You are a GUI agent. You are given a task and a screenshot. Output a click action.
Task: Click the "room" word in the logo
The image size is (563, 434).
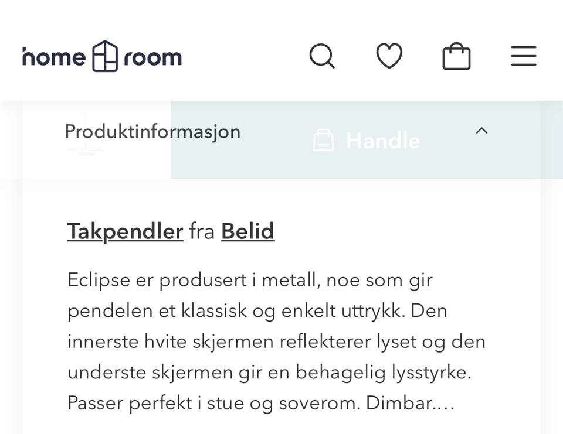(x=153, y=58)
